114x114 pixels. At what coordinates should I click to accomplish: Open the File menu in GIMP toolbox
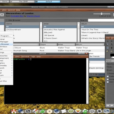[108, 38]
